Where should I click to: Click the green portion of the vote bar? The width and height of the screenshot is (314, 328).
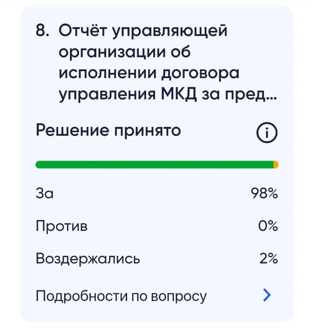point(155,165)
